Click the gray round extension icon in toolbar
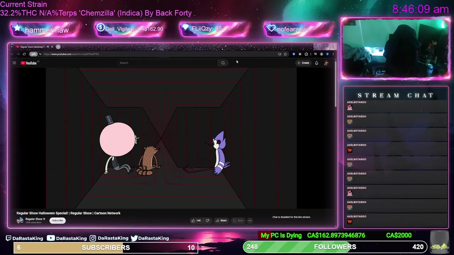This screenshot has width=454, height=255. tap(300, 54)
